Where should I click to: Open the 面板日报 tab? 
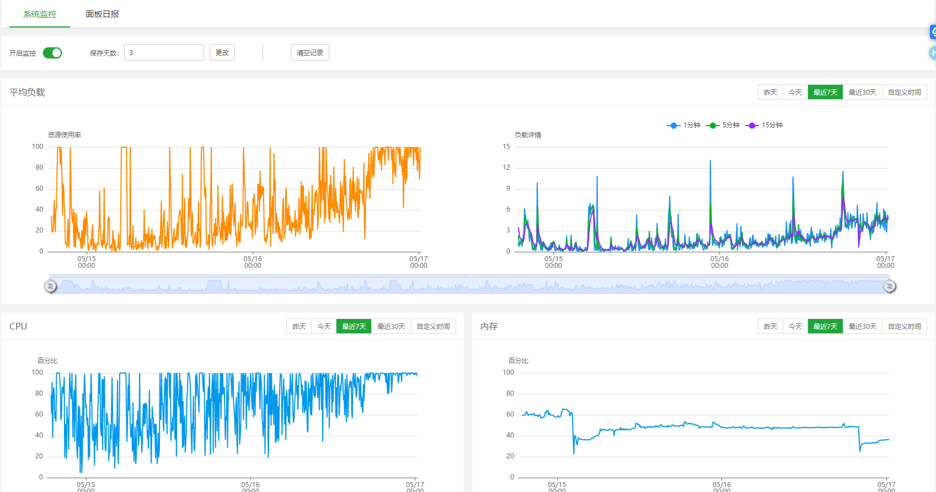pos(102,14)
